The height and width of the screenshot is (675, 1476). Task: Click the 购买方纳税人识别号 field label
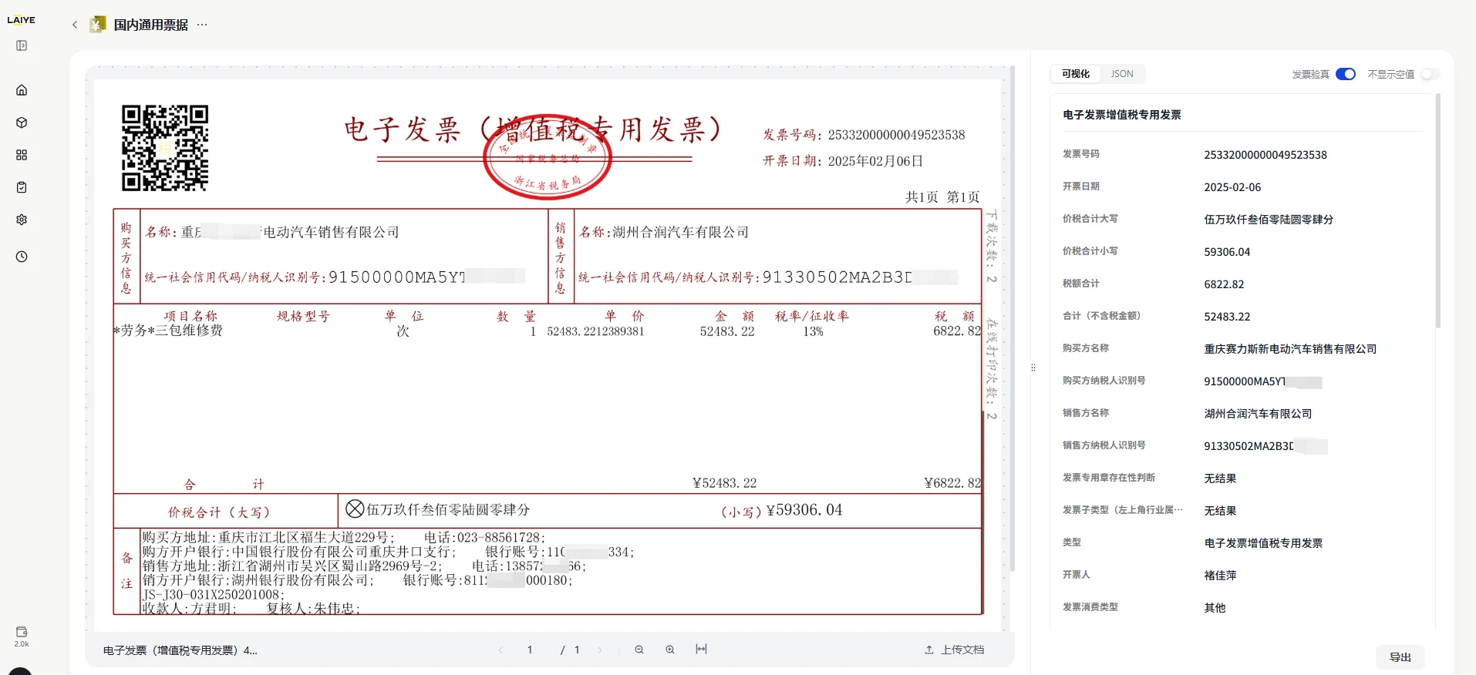(1104, 381)
